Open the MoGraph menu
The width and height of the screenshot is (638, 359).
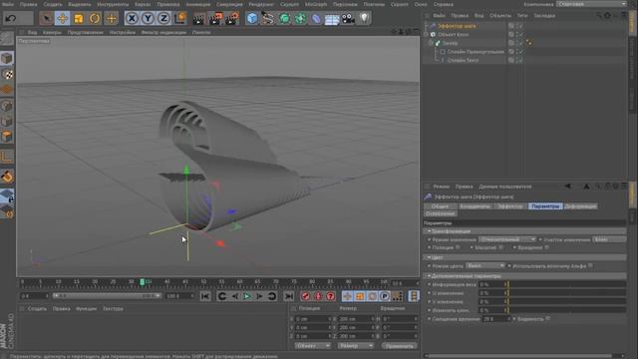[x=316, y=4]
